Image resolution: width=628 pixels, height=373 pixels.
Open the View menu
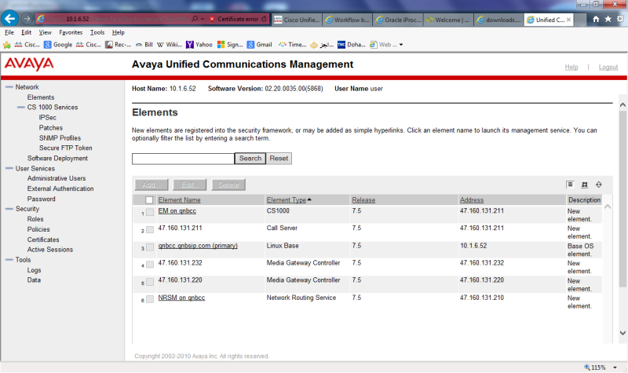pyautogui.click(x=45, y=32)
